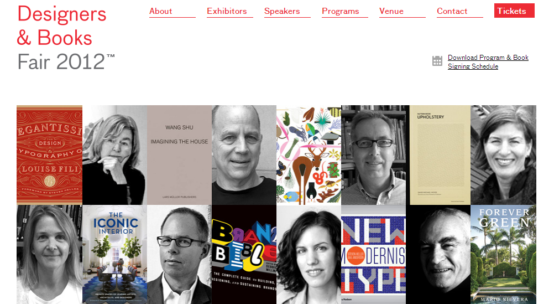Open the Upholstery book cover thumbnail
The height and width of the screenshot is (304, 554).
(x=440, y=155)
